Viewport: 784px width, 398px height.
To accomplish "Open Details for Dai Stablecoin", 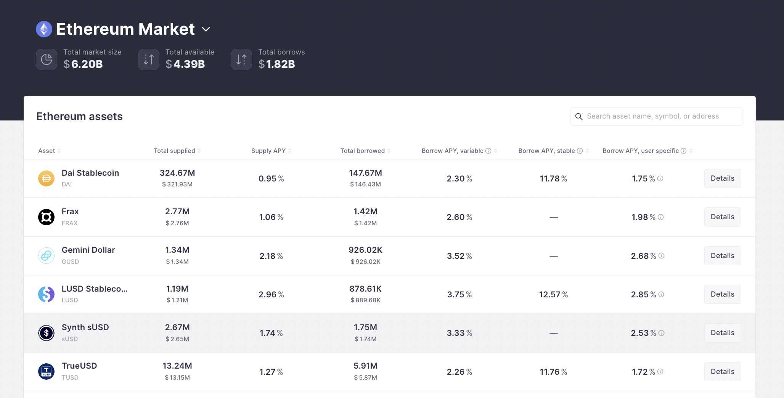I will (723, 178).
